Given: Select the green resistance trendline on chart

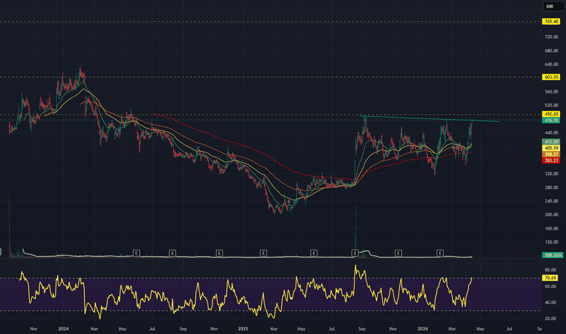Looking at the screenshot, I should pos(425,119).
